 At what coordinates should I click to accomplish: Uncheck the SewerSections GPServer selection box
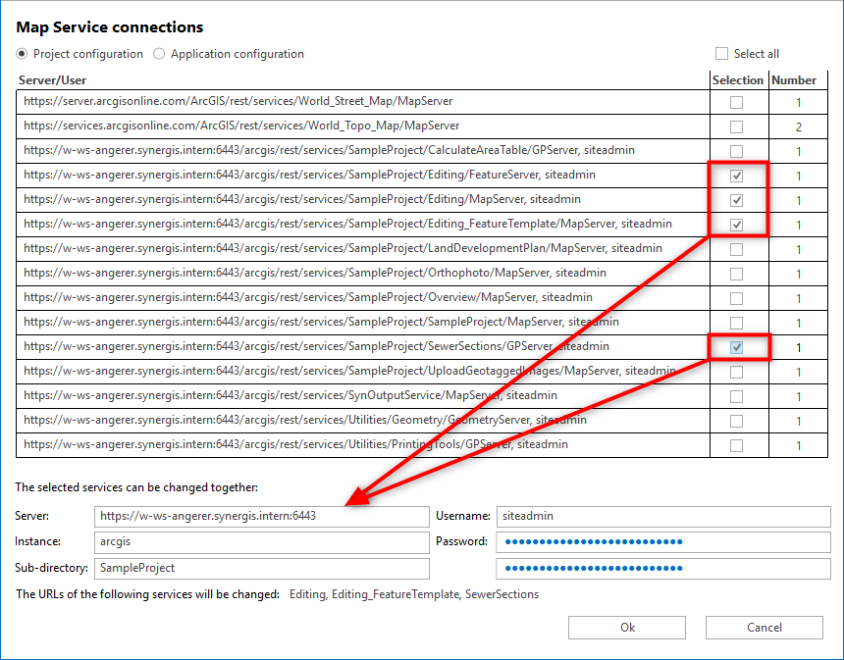(x=739, y=346)
